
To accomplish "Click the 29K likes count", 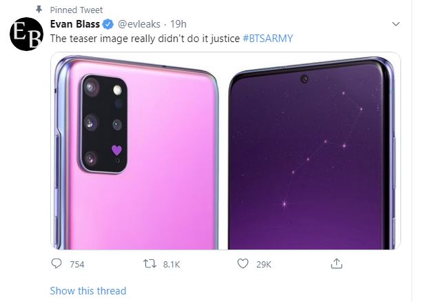I will coord(263,264).
